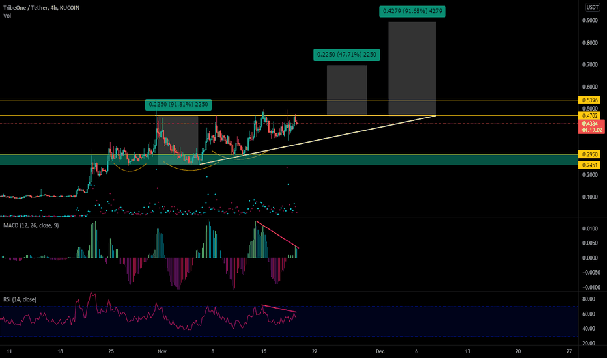Click the 40.00 RSI axis value
Viewport: 607px width, 358px height.
point(589,329)
